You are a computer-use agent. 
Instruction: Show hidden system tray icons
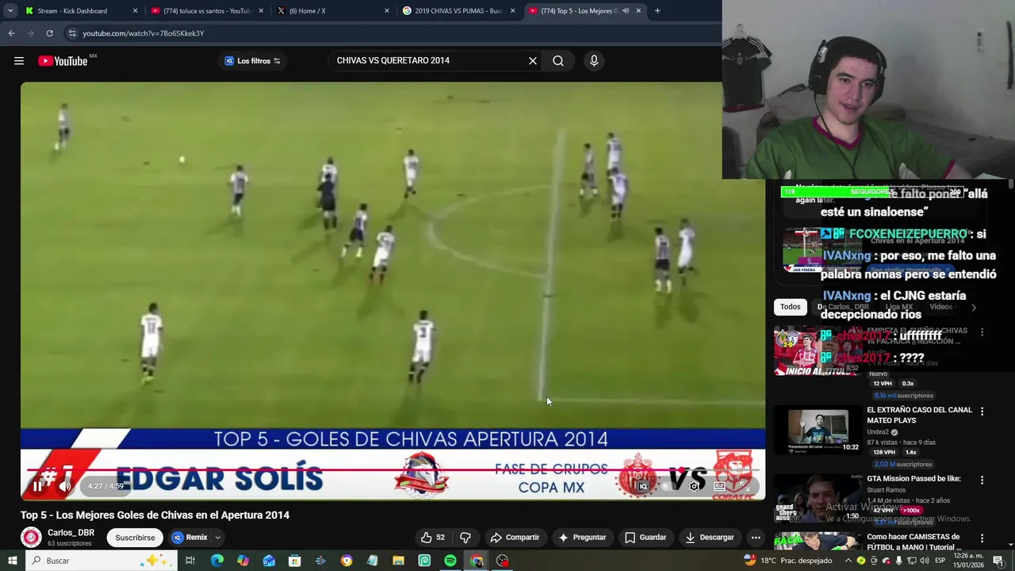click(848, 561)
